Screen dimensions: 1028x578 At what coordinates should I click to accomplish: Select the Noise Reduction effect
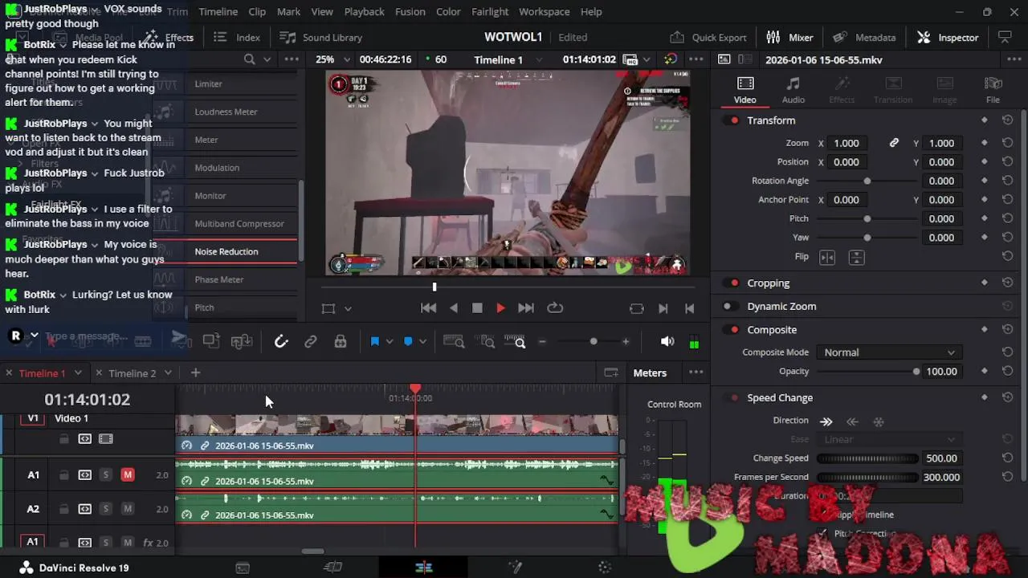click(226, 251)
